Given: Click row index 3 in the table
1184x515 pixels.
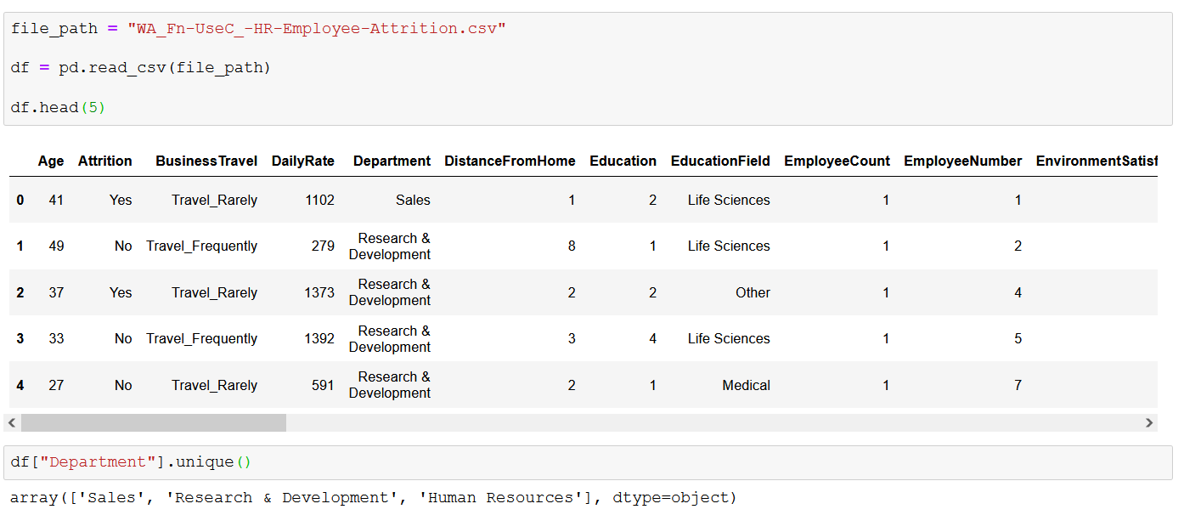Looking at the screenshot, I should 20,339.
